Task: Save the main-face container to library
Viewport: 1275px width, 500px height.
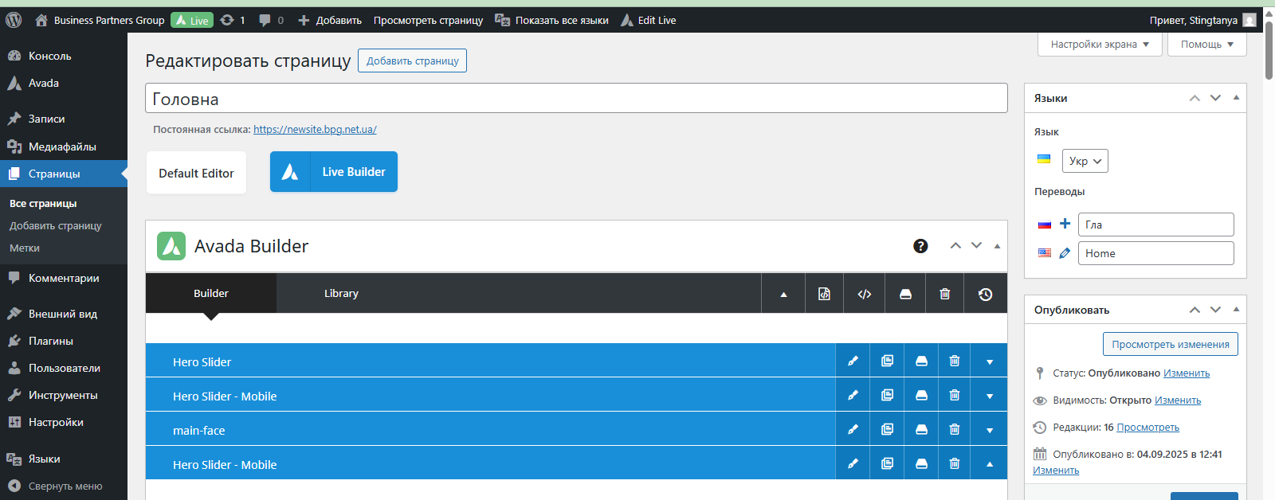Action: (x=921, y=430)
